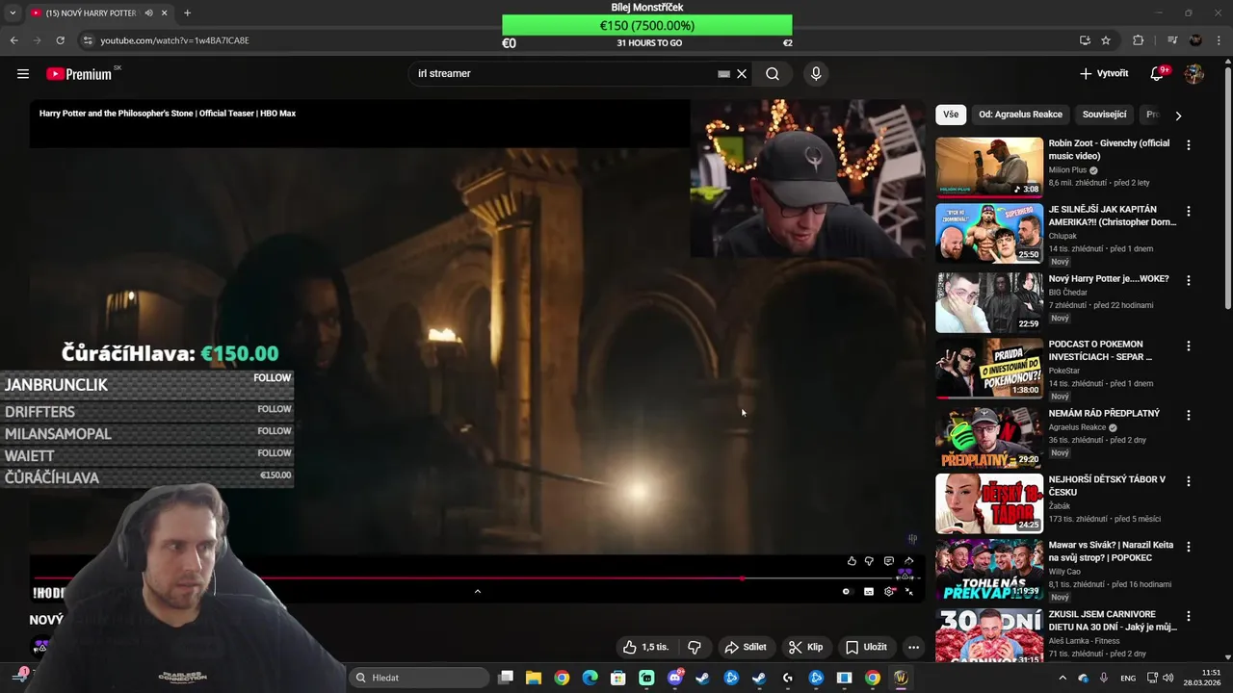Image resolution: width=1233 pixels, height=693 pixels.
Task: Open comments from the player overlay
Action: pyautogui.click(x=888, y=561)
